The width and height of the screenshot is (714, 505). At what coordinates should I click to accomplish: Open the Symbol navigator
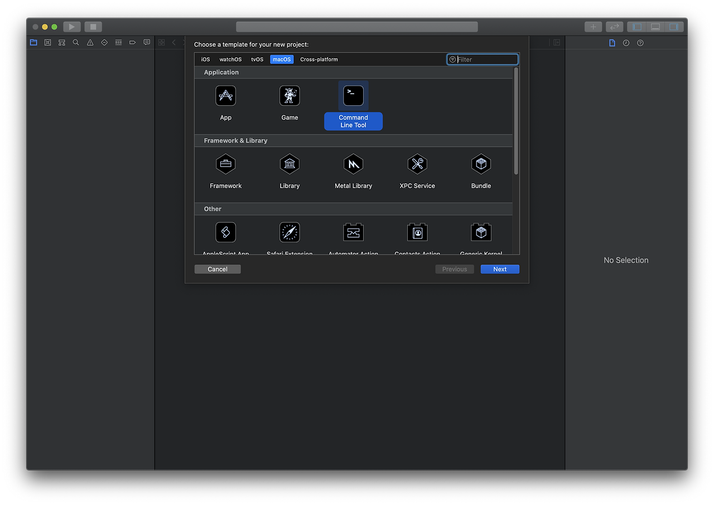tap(62, 42)
